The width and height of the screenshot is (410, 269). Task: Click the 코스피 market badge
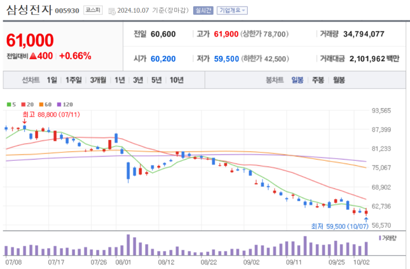pyautogui.click(x=93, y=10)
